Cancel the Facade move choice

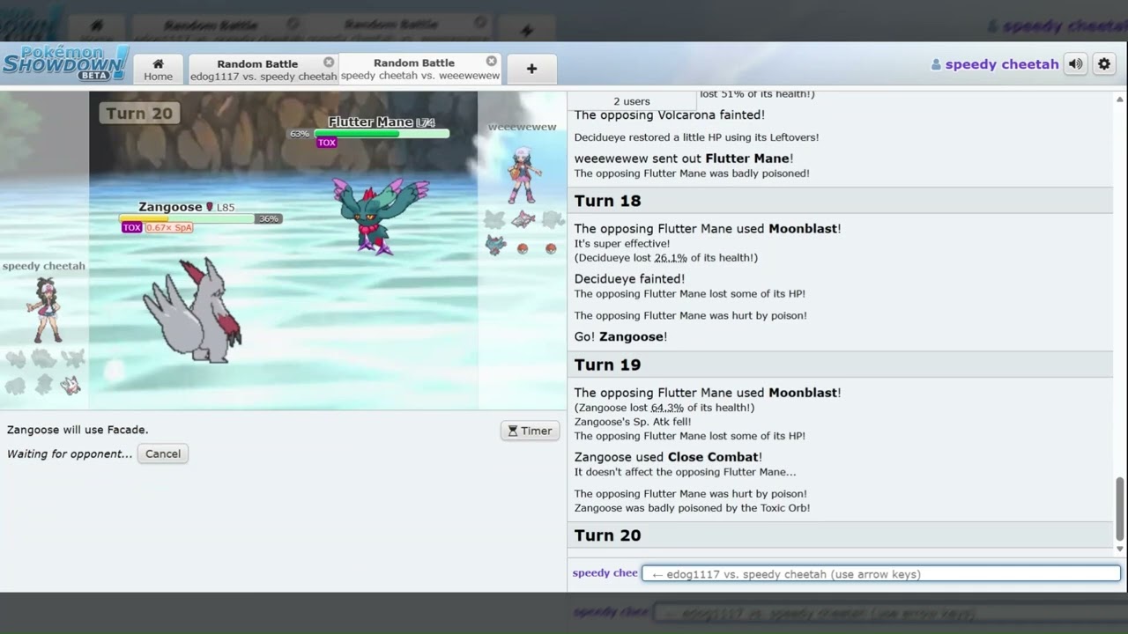pos(163,453)
